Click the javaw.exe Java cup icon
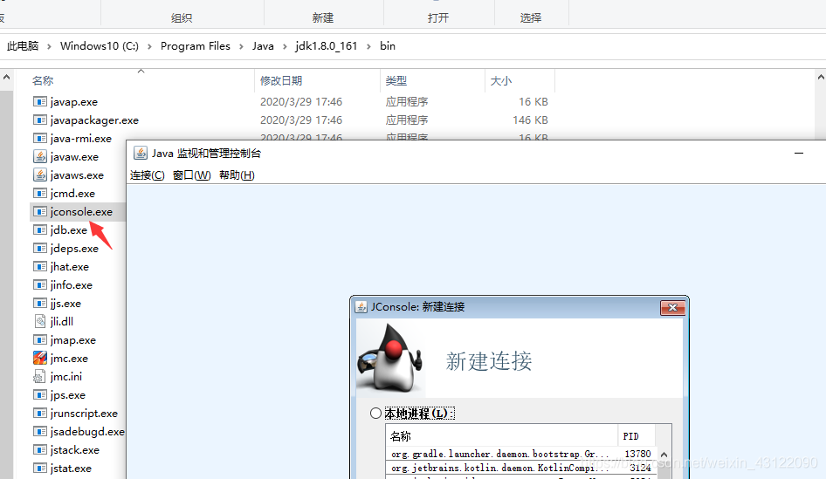 [39, 156]
